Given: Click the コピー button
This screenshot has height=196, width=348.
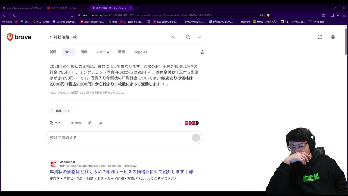Looking at the screenshot, I should tap(57, 123).
